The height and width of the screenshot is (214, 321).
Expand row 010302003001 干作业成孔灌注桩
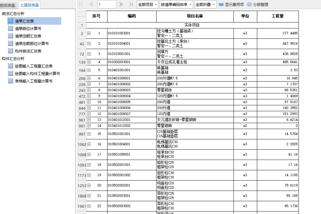point(89,62)
